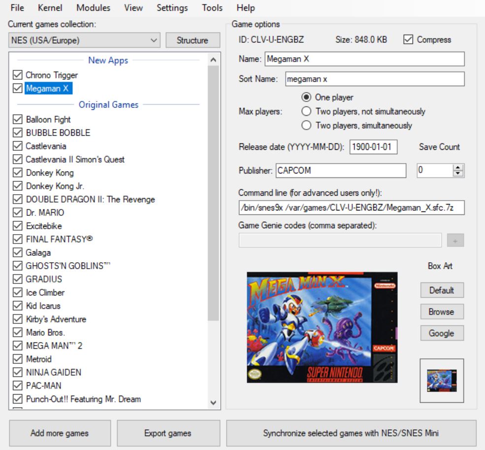Select DOUBLE DRAGON II: The Revenge
This screenshot has height=450, width=485.
[x=90, y=199]
